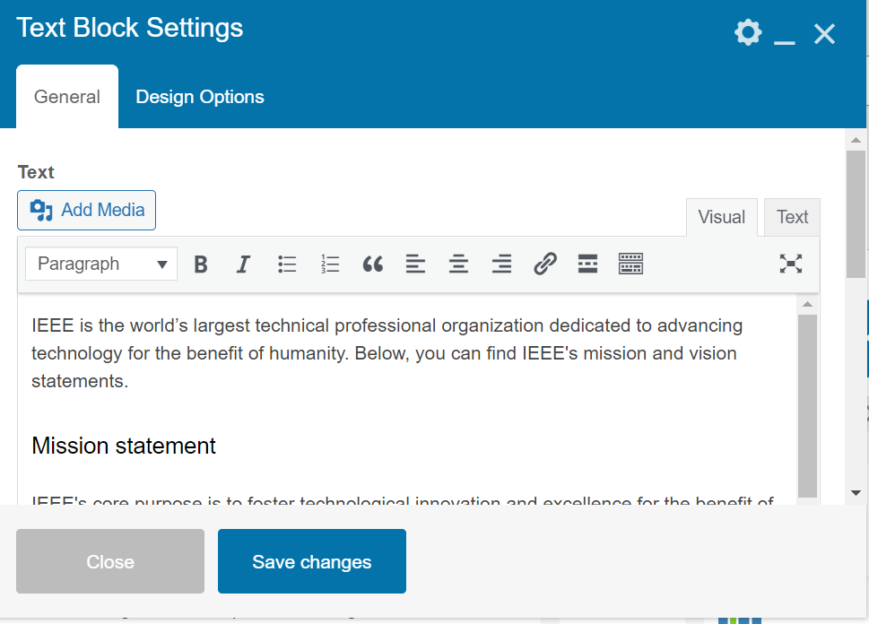Select the General tab
Screen dimensions: 869x624
pyautogui.click(x=66, y=96)
